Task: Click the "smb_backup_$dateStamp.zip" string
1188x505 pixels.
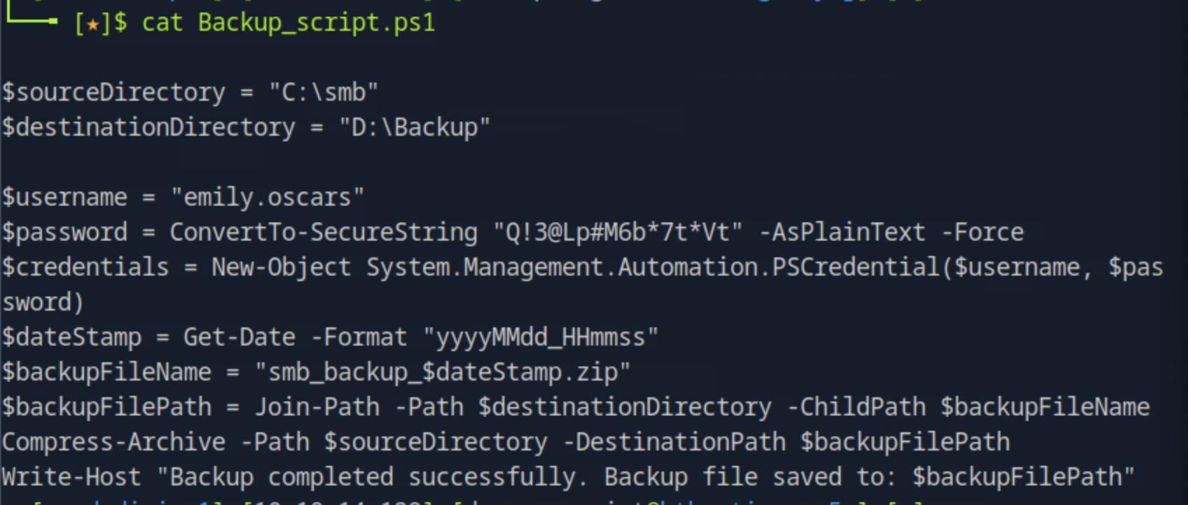Action: coord(442,372)
